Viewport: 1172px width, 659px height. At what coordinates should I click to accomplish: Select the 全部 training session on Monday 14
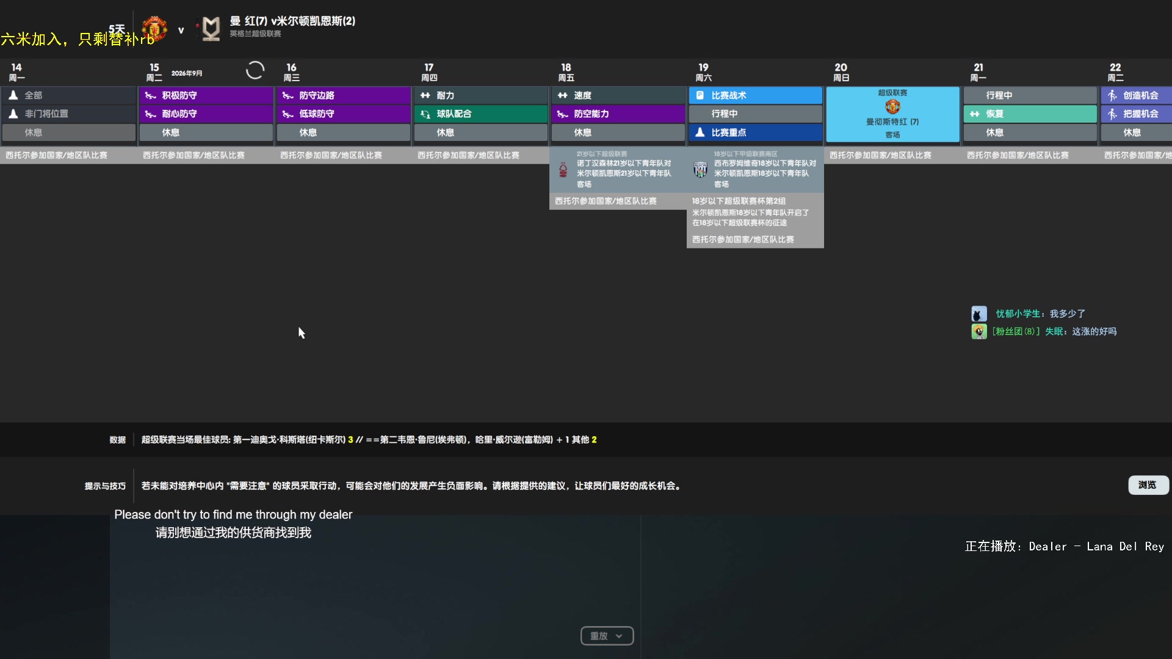(x=68, y=95)
